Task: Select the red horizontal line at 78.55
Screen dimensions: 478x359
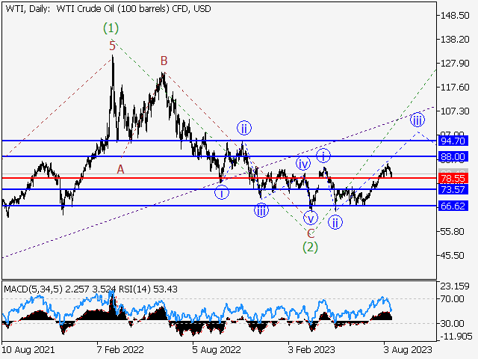Action: (219, 178)
